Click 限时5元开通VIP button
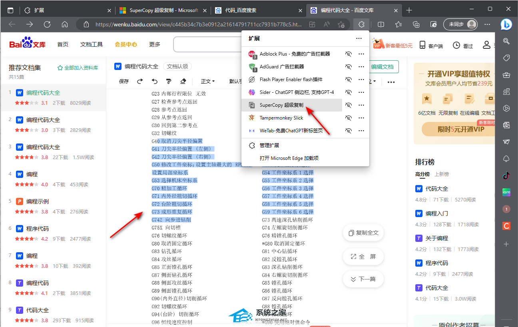Viewport: 518px width, 327px height. [x=458, y=130]
